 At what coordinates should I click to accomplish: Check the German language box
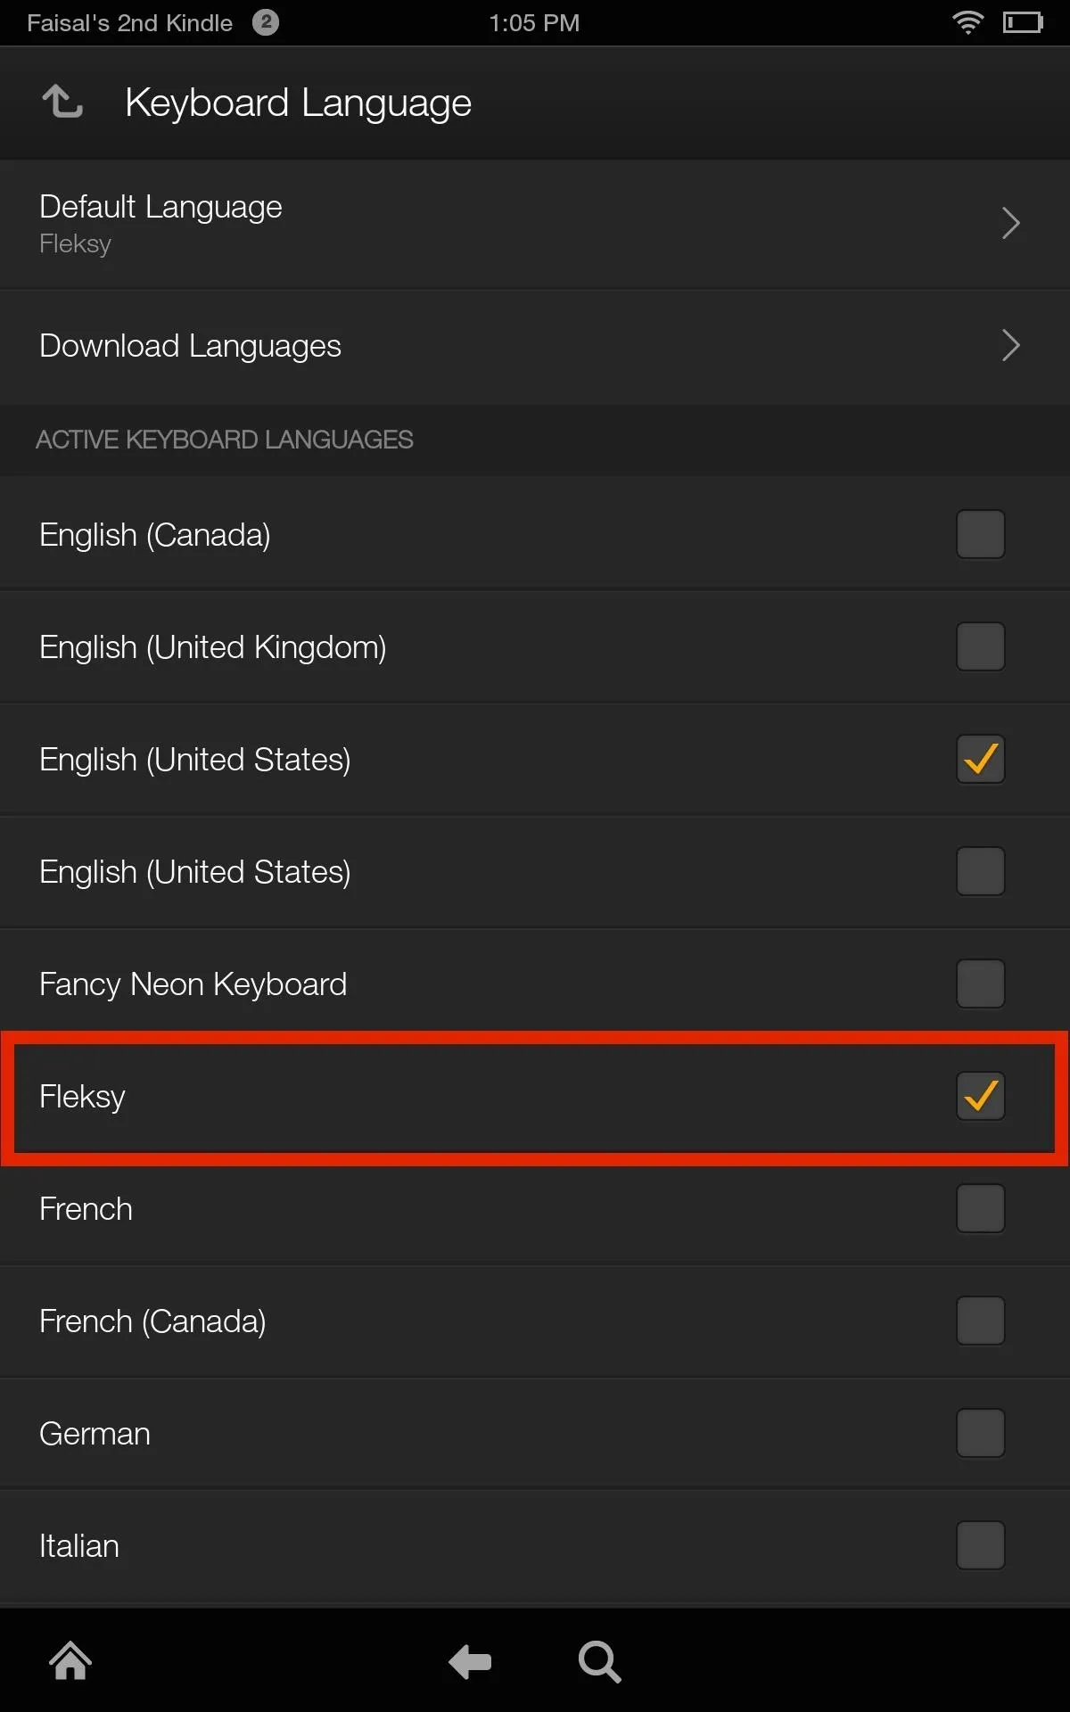coord(981,1433)
